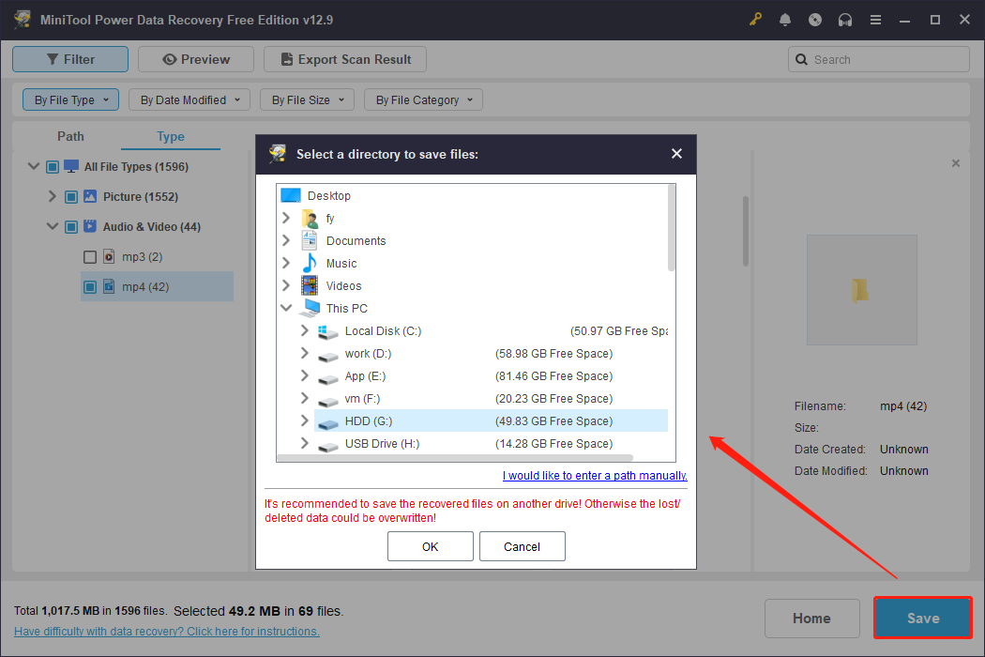Click the file list vertical scrollbar behind dialog

pyautogui.click(x=745, y=231)
